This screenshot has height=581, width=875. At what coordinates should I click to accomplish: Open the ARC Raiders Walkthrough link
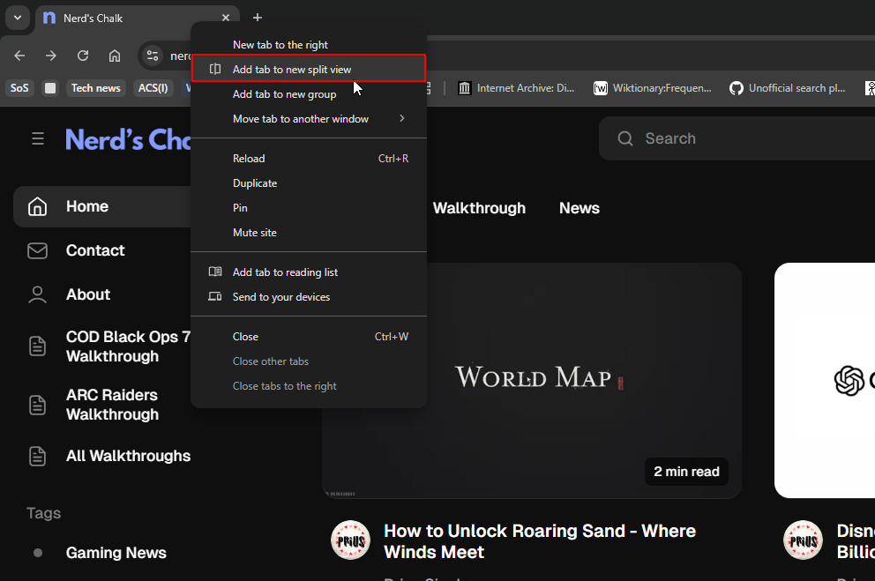point(112,405)
